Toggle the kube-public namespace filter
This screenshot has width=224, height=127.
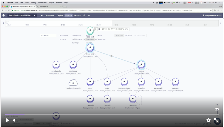coord(16,123)
